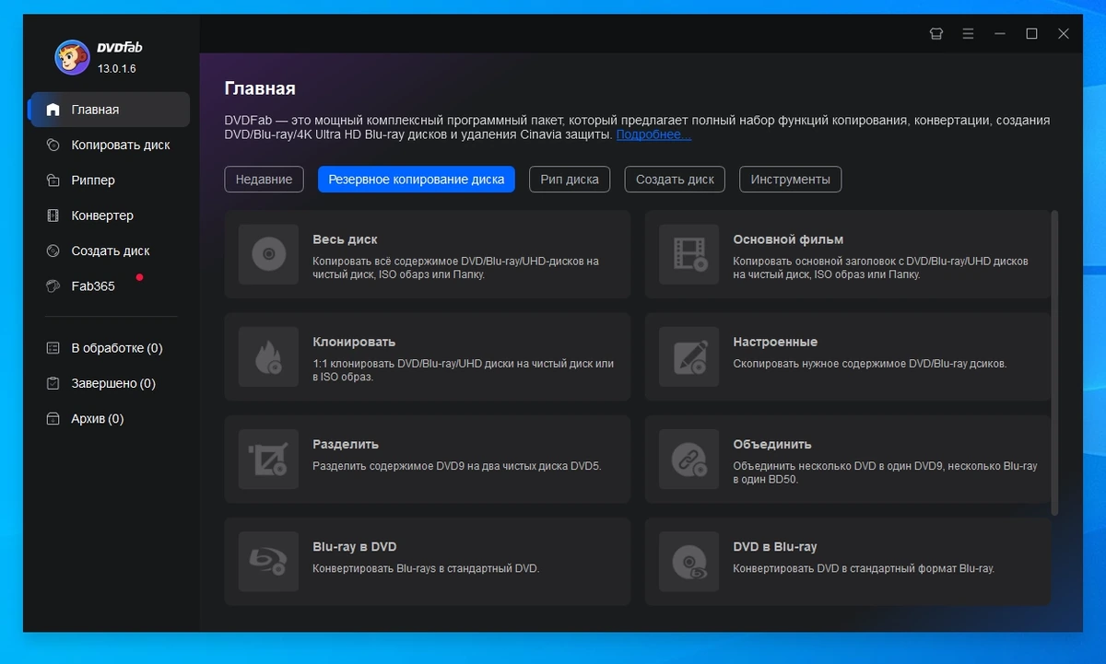Choose the Весь диск copy mode title
The image size is (1106, 664).
345,239
